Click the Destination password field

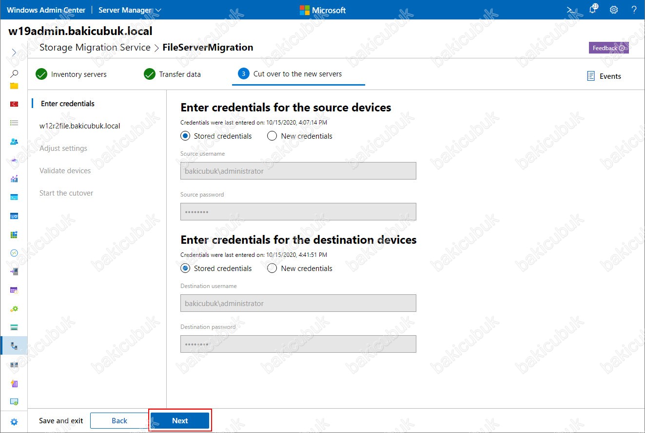tap(298, 344)
